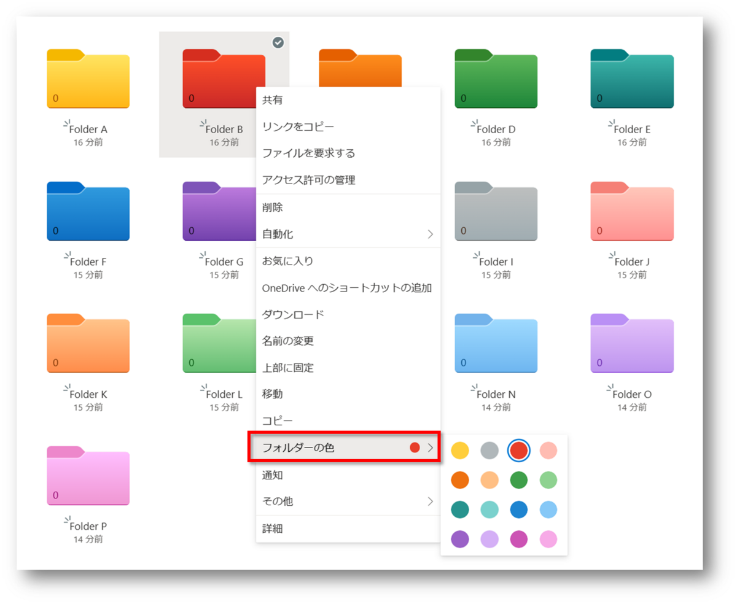Click the Folder D name label
The image size is (737, 604).
(x=496, y=130)
